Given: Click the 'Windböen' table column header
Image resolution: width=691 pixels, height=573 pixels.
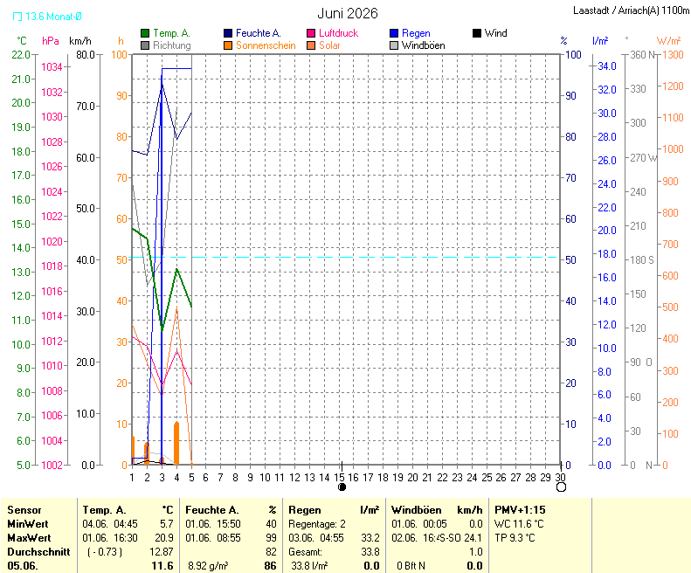Looking at the screenshot, I should point(417,510).
